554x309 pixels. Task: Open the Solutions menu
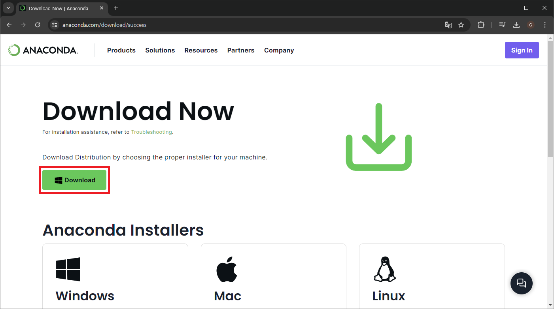coord(160,50)
